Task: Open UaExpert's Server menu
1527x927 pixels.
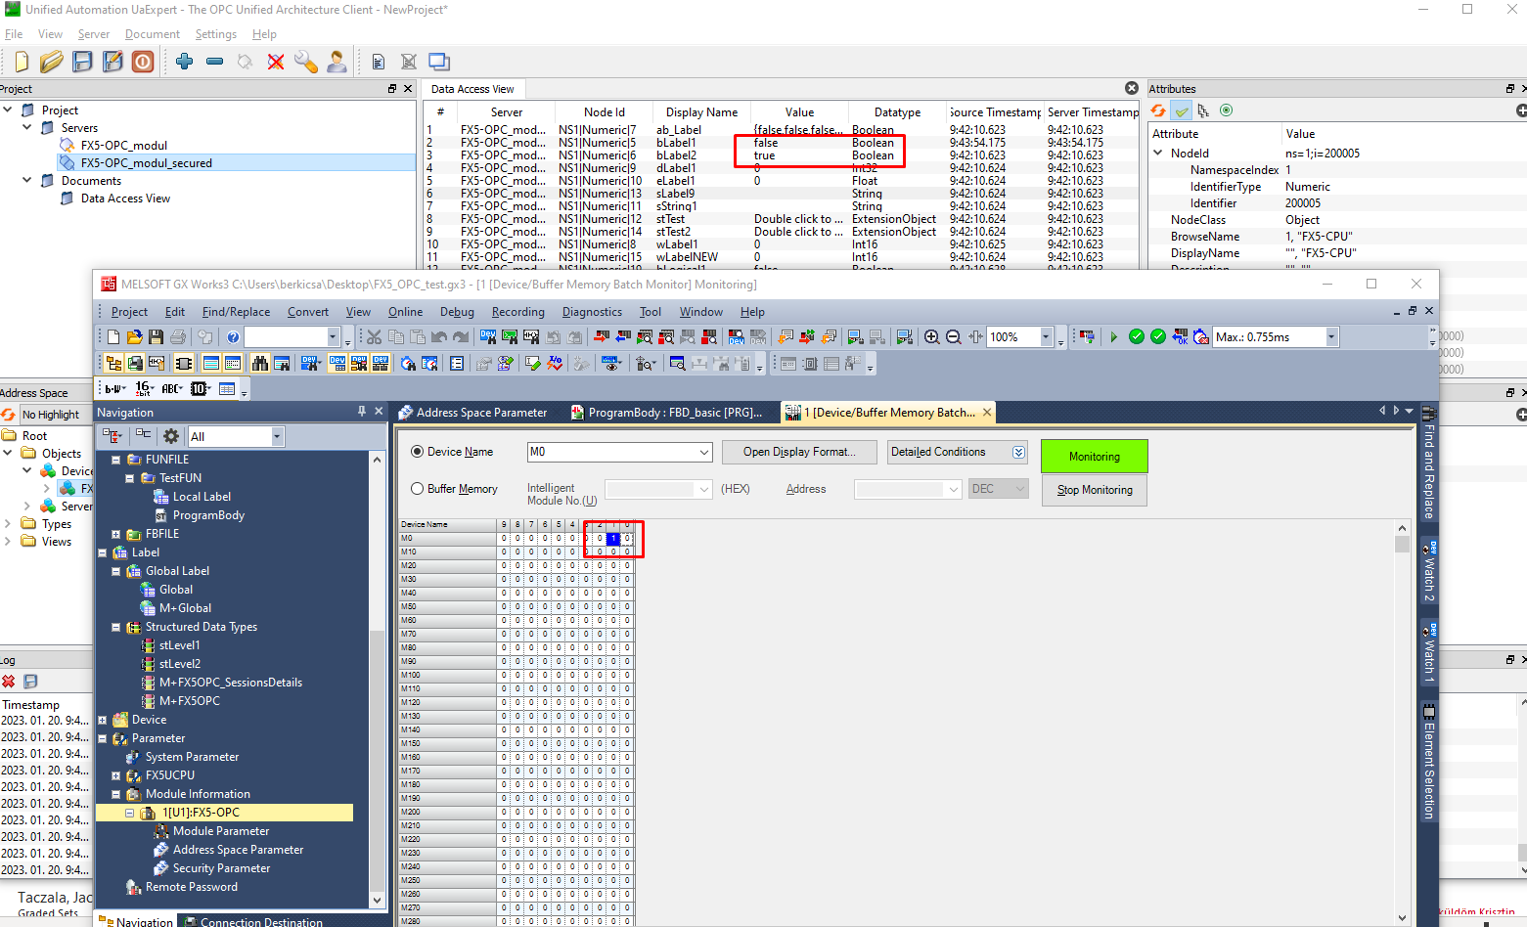Action: tap(94, 34)
